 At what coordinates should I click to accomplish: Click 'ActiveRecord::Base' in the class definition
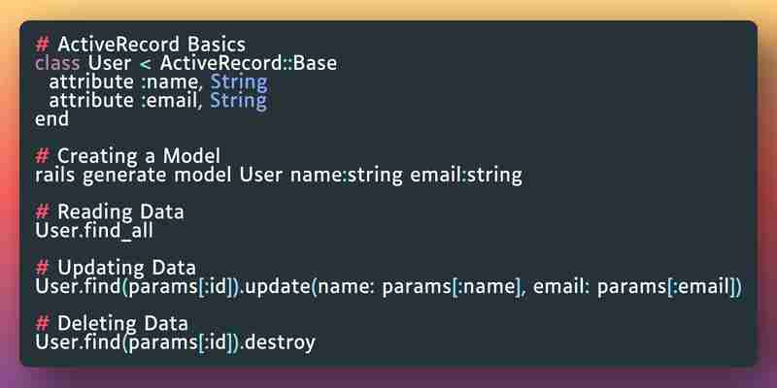point(249,63)
